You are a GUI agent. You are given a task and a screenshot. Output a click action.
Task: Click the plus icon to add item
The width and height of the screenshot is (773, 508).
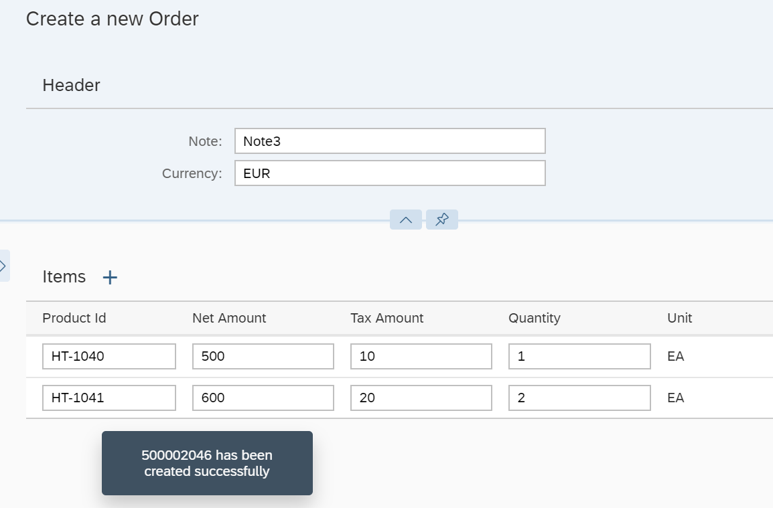point(110,278)
